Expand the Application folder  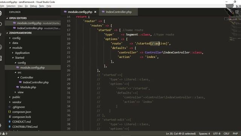12,53
